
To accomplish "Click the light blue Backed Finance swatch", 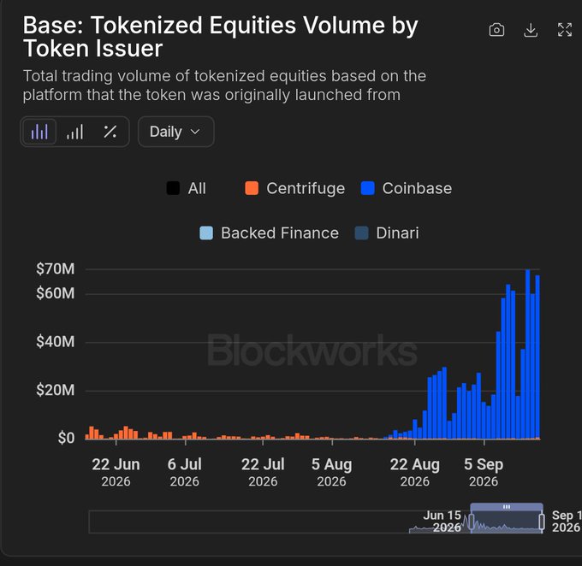I will tap(206, 233).
